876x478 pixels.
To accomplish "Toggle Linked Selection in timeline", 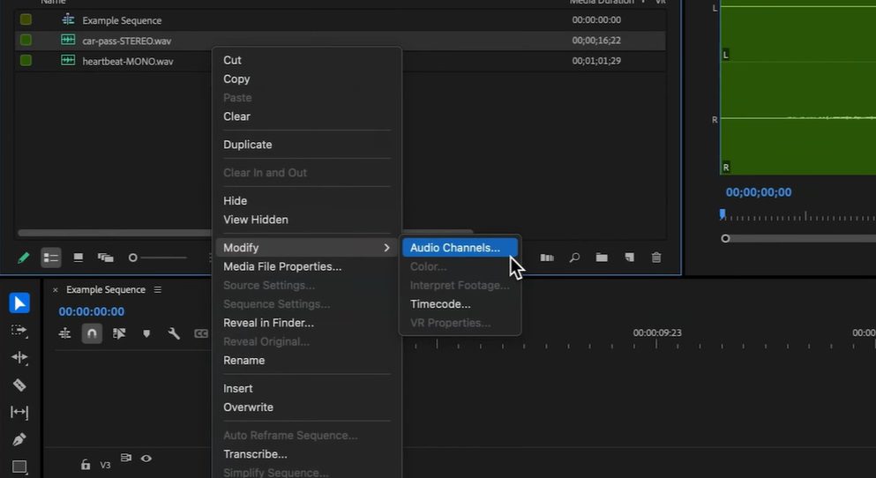I will pos(119,333).
